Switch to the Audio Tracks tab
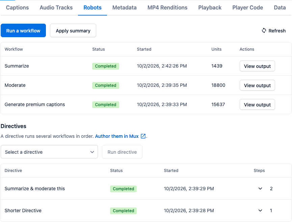The height and width of the screenshot is (222, 292). point(56,8)
